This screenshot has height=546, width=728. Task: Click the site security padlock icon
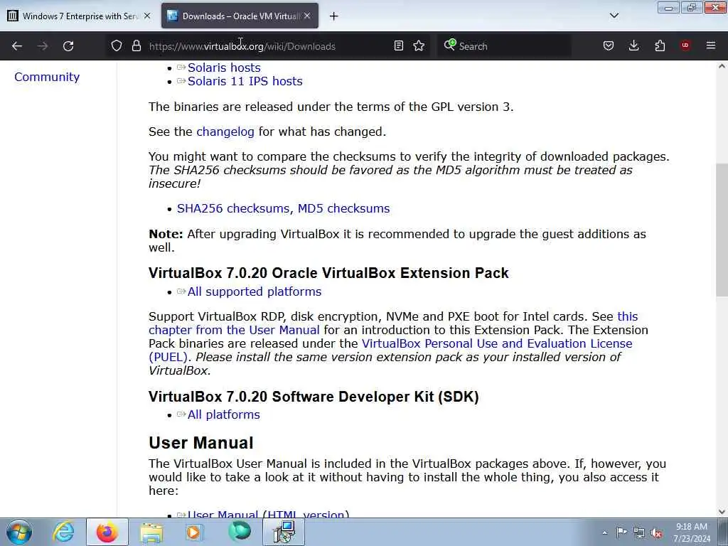point(136,46)
